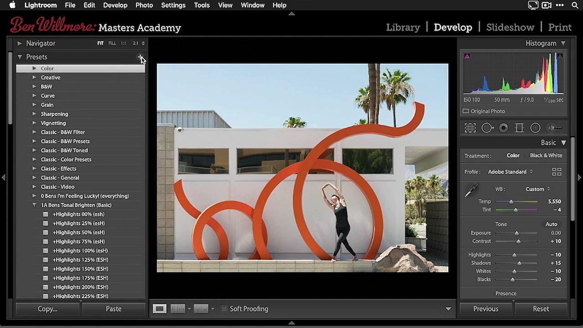Expand the Creative preset folder

coord(34,77)
